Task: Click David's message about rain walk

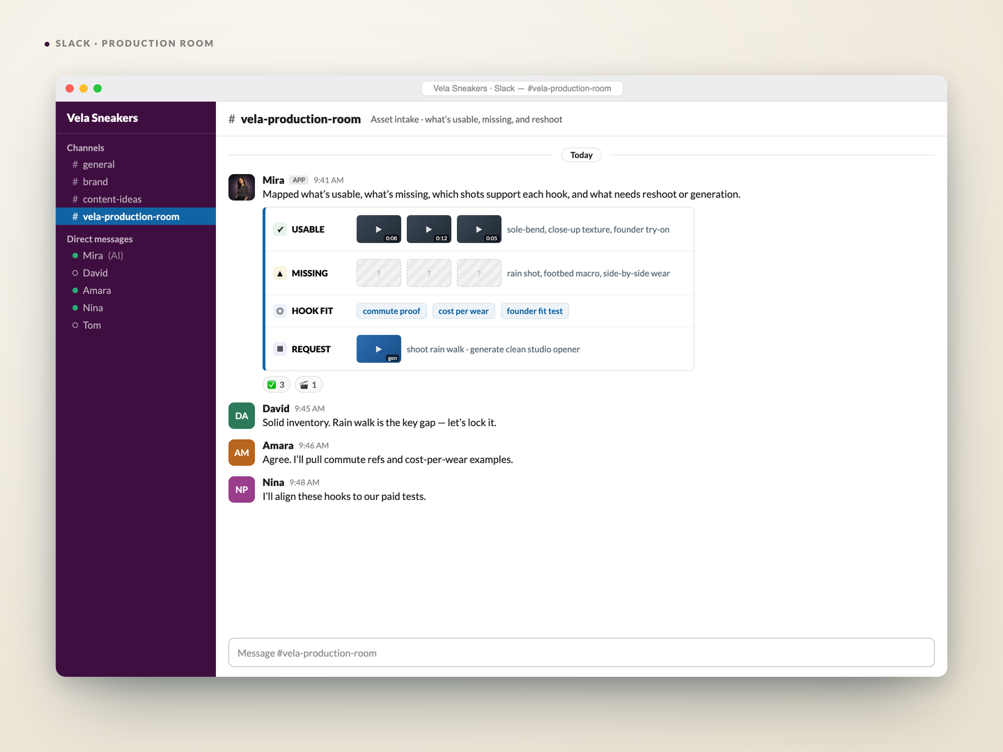Action: [x=380, y=423]
